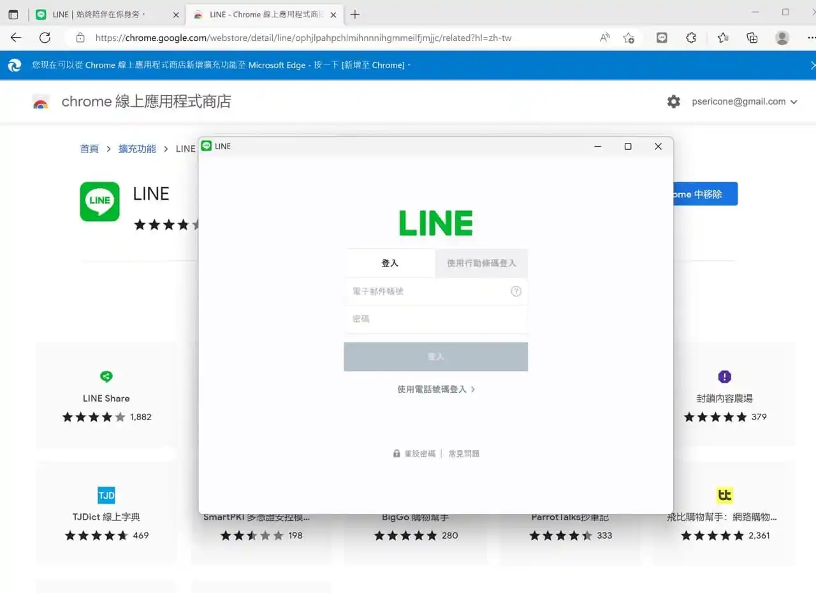
Task: Click the 379 rating count of 封鎖內容農場
Action: (759, 417)
